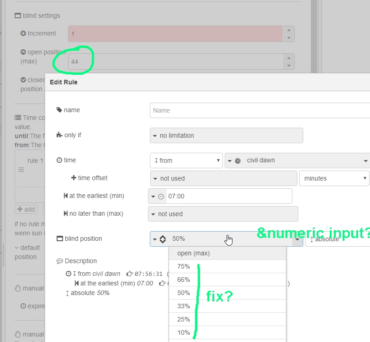
Task: Open the only if no limitation dropdown
Action: [x=226, y=135]
